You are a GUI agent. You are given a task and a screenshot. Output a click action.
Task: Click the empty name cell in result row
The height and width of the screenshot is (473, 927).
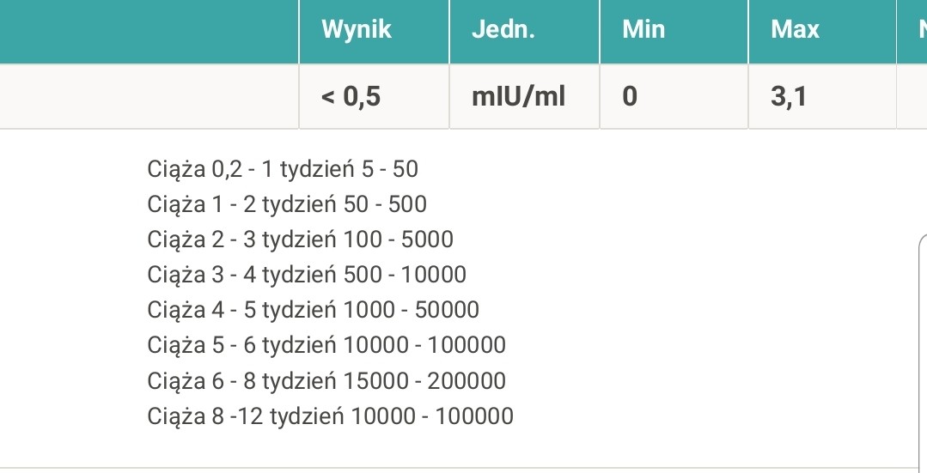coord(149,96)
